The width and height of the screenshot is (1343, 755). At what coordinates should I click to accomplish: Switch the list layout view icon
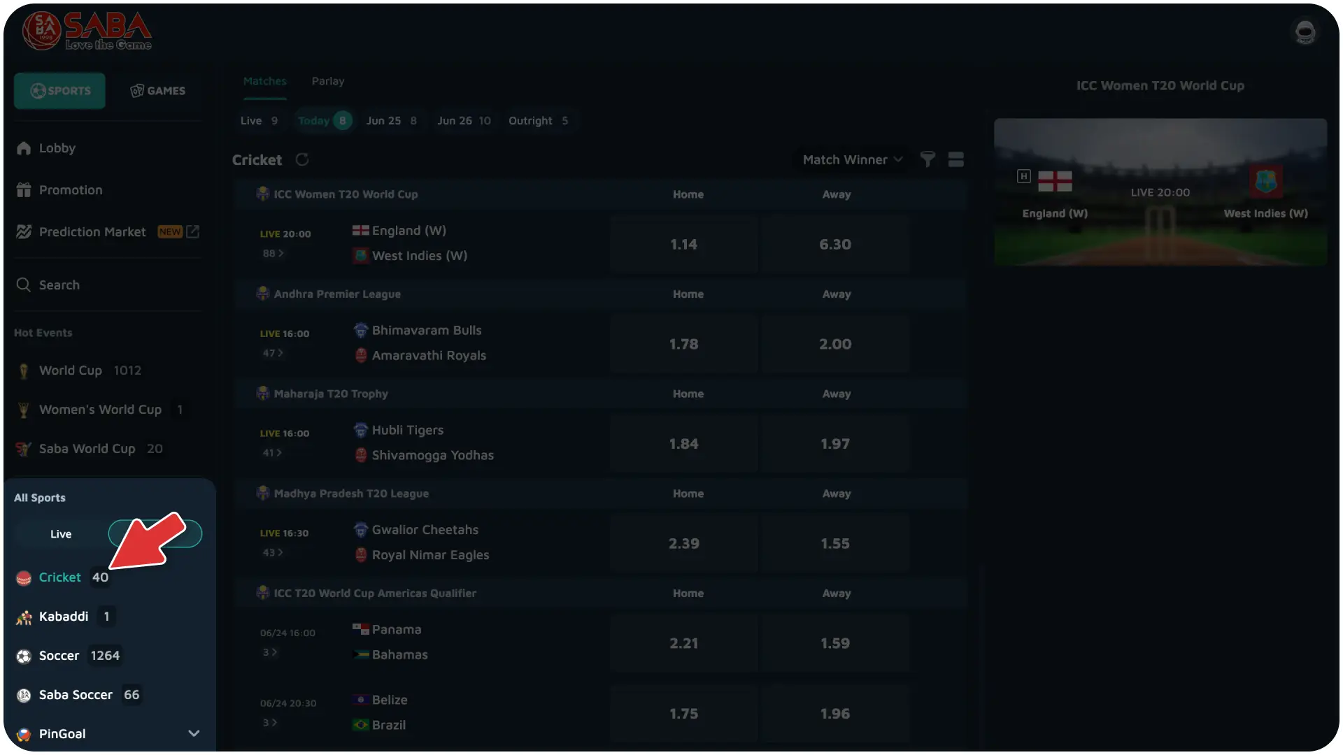[956, 159]
